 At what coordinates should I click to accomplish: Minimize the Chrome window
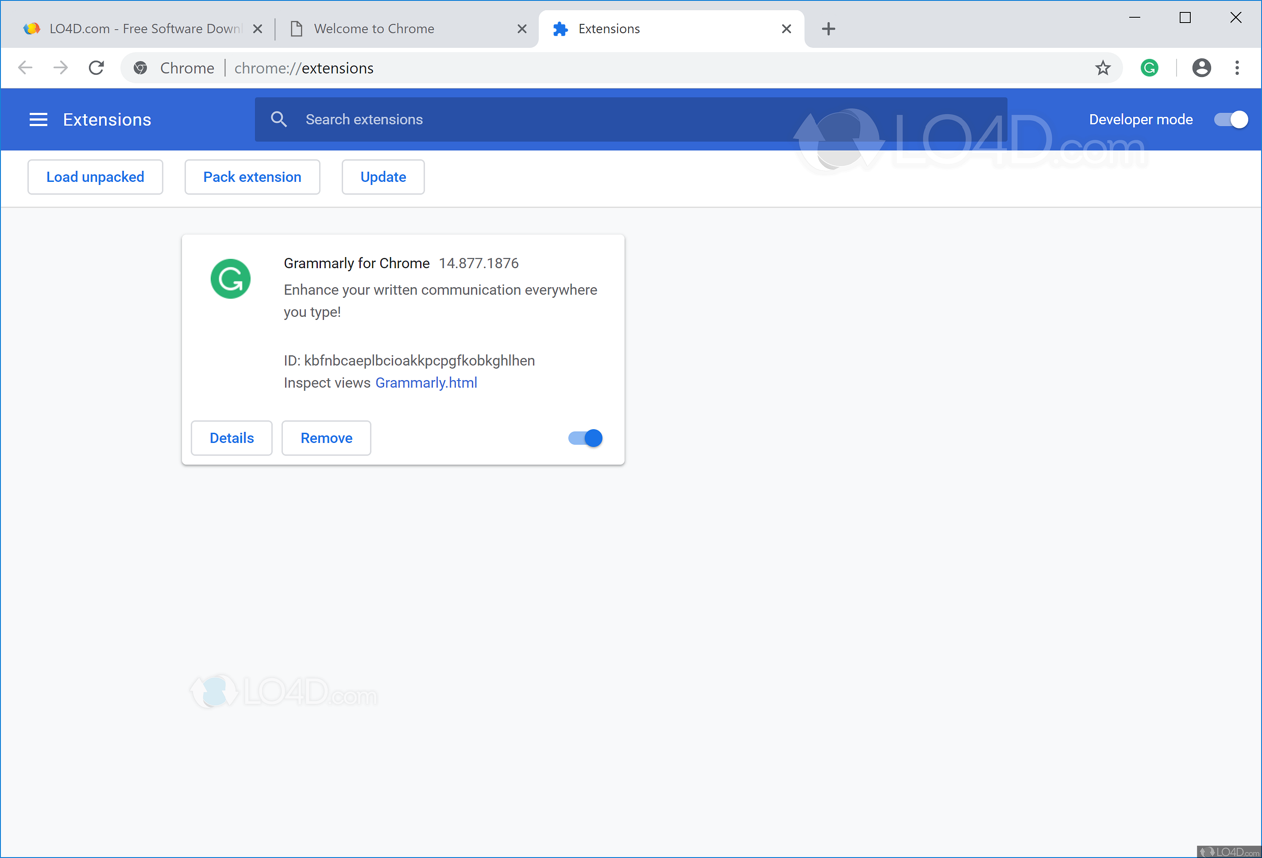pyautogui.click(x=1135, y=17)
